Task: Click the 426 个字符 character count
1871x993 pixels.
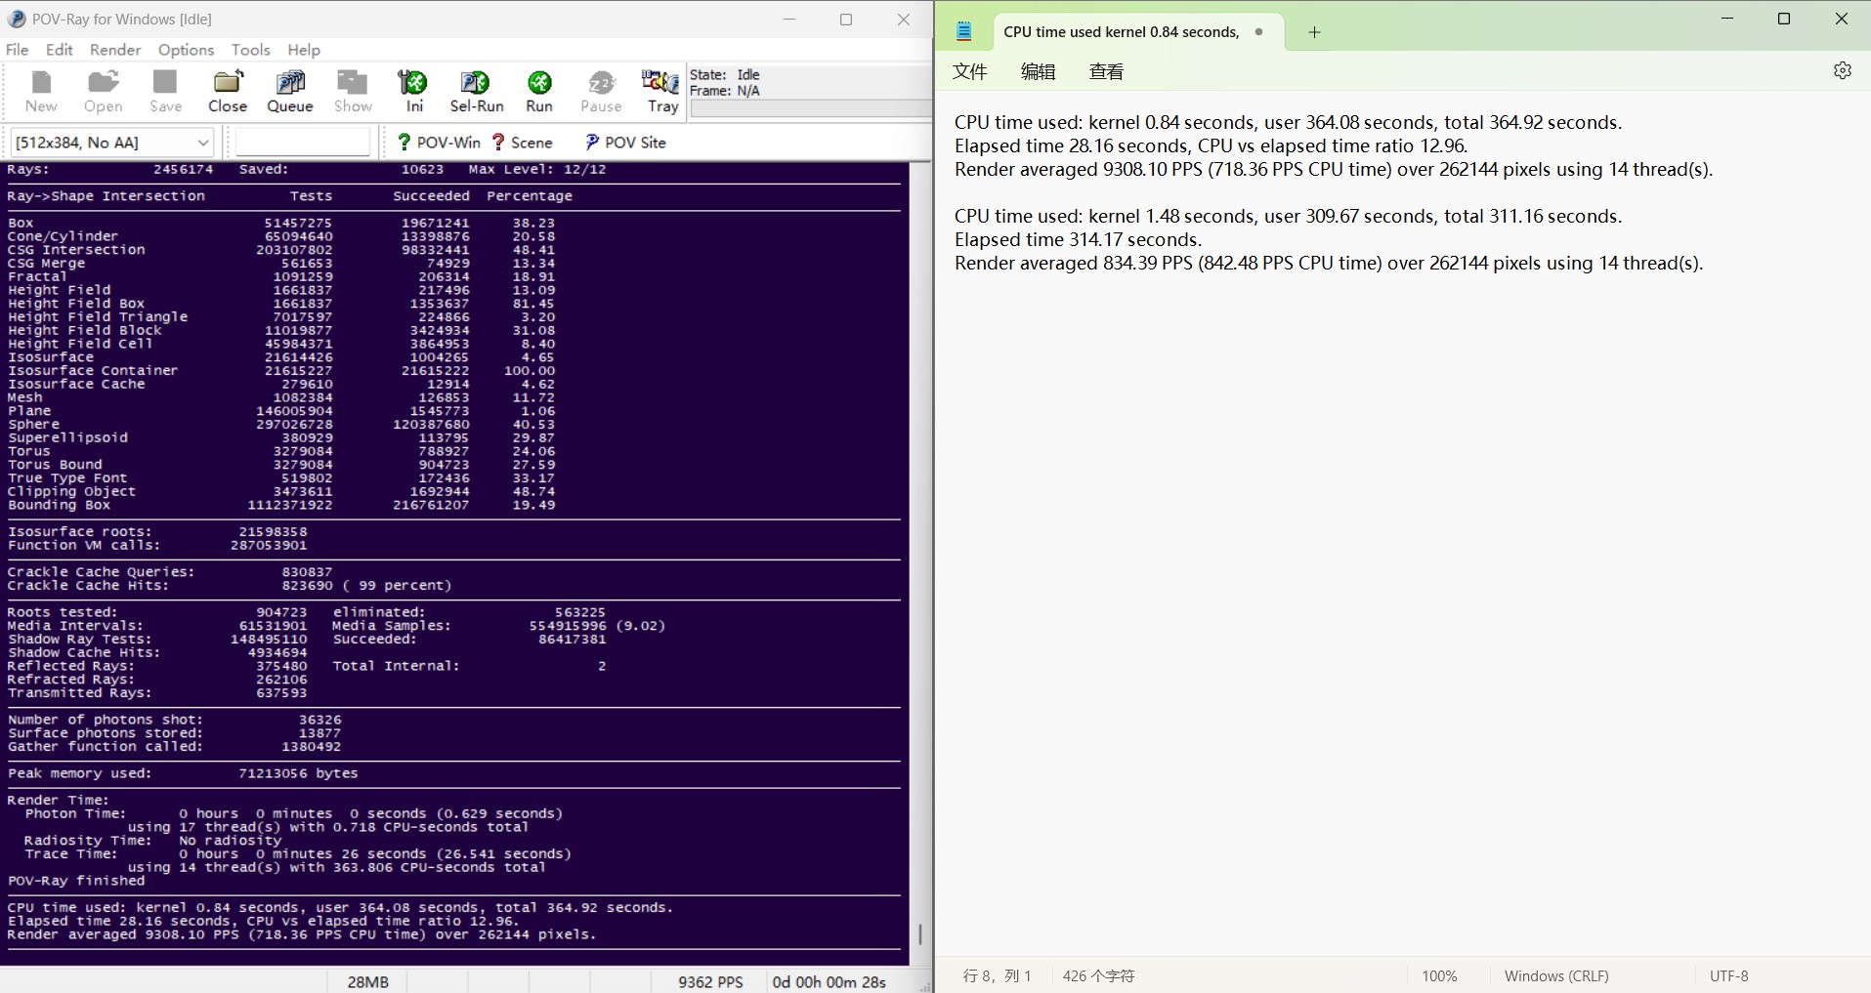Action: click(1098, 975)
